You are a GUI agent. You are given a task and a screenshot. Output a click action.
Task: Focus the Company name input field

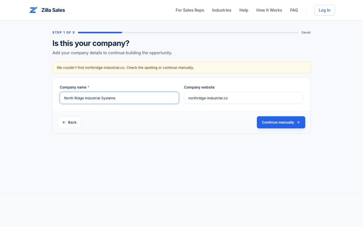pyautogui.click(x=119, y=98)
